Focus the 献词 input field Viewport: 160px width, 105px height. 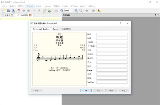click(x=112, y=34)
